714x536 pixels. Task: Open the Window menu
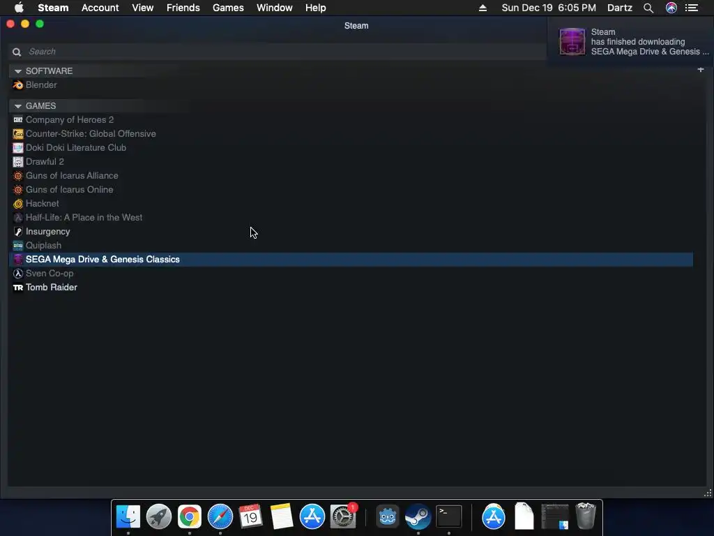click(275, 8)
